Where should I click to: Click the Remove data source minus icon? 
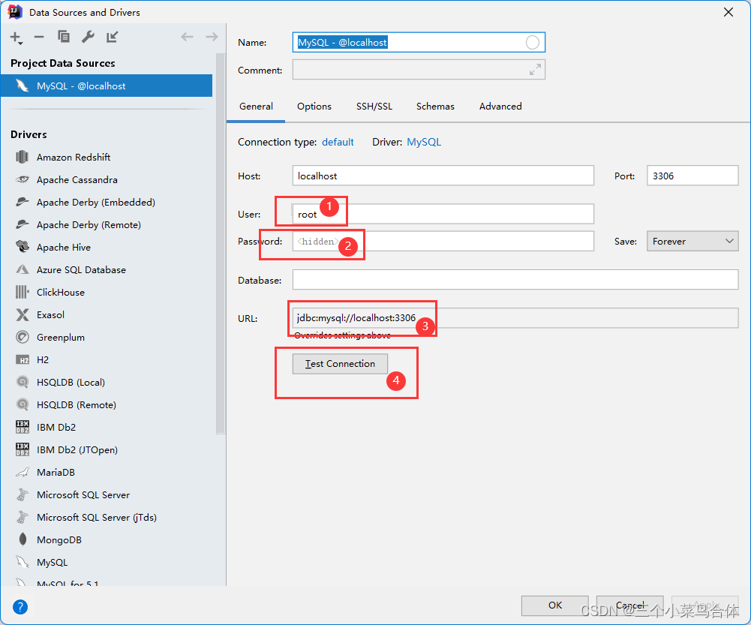[39, 37]
